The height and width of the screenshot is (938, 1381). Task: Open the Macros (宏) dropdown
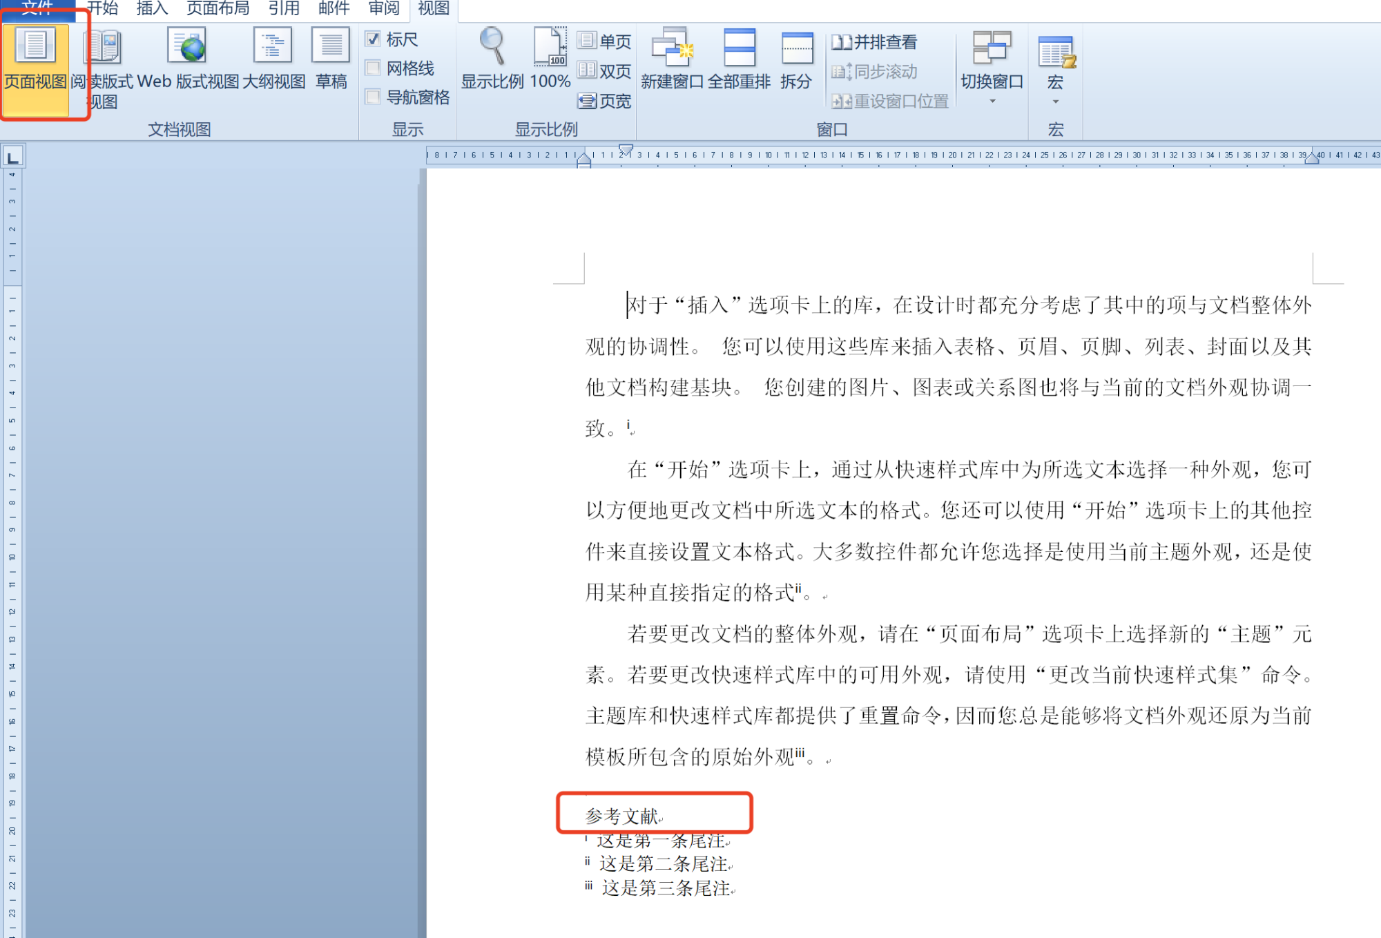pyautogui.click(x=1055, y=69)
